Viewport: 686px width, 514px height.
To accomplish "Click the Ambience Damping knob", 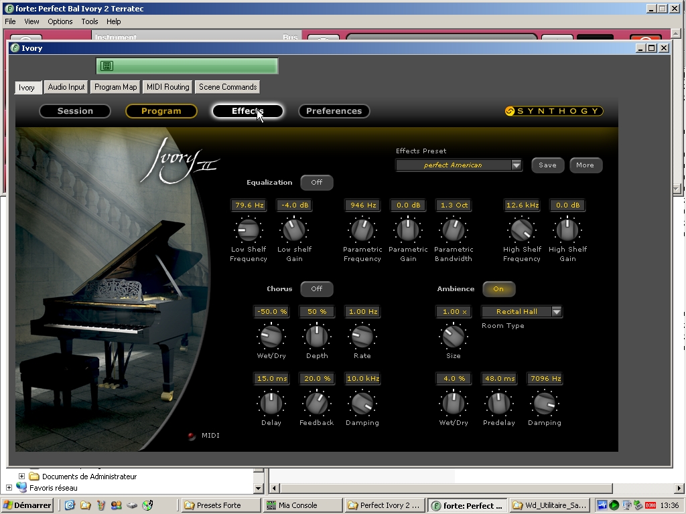I will tap(544, 403).
